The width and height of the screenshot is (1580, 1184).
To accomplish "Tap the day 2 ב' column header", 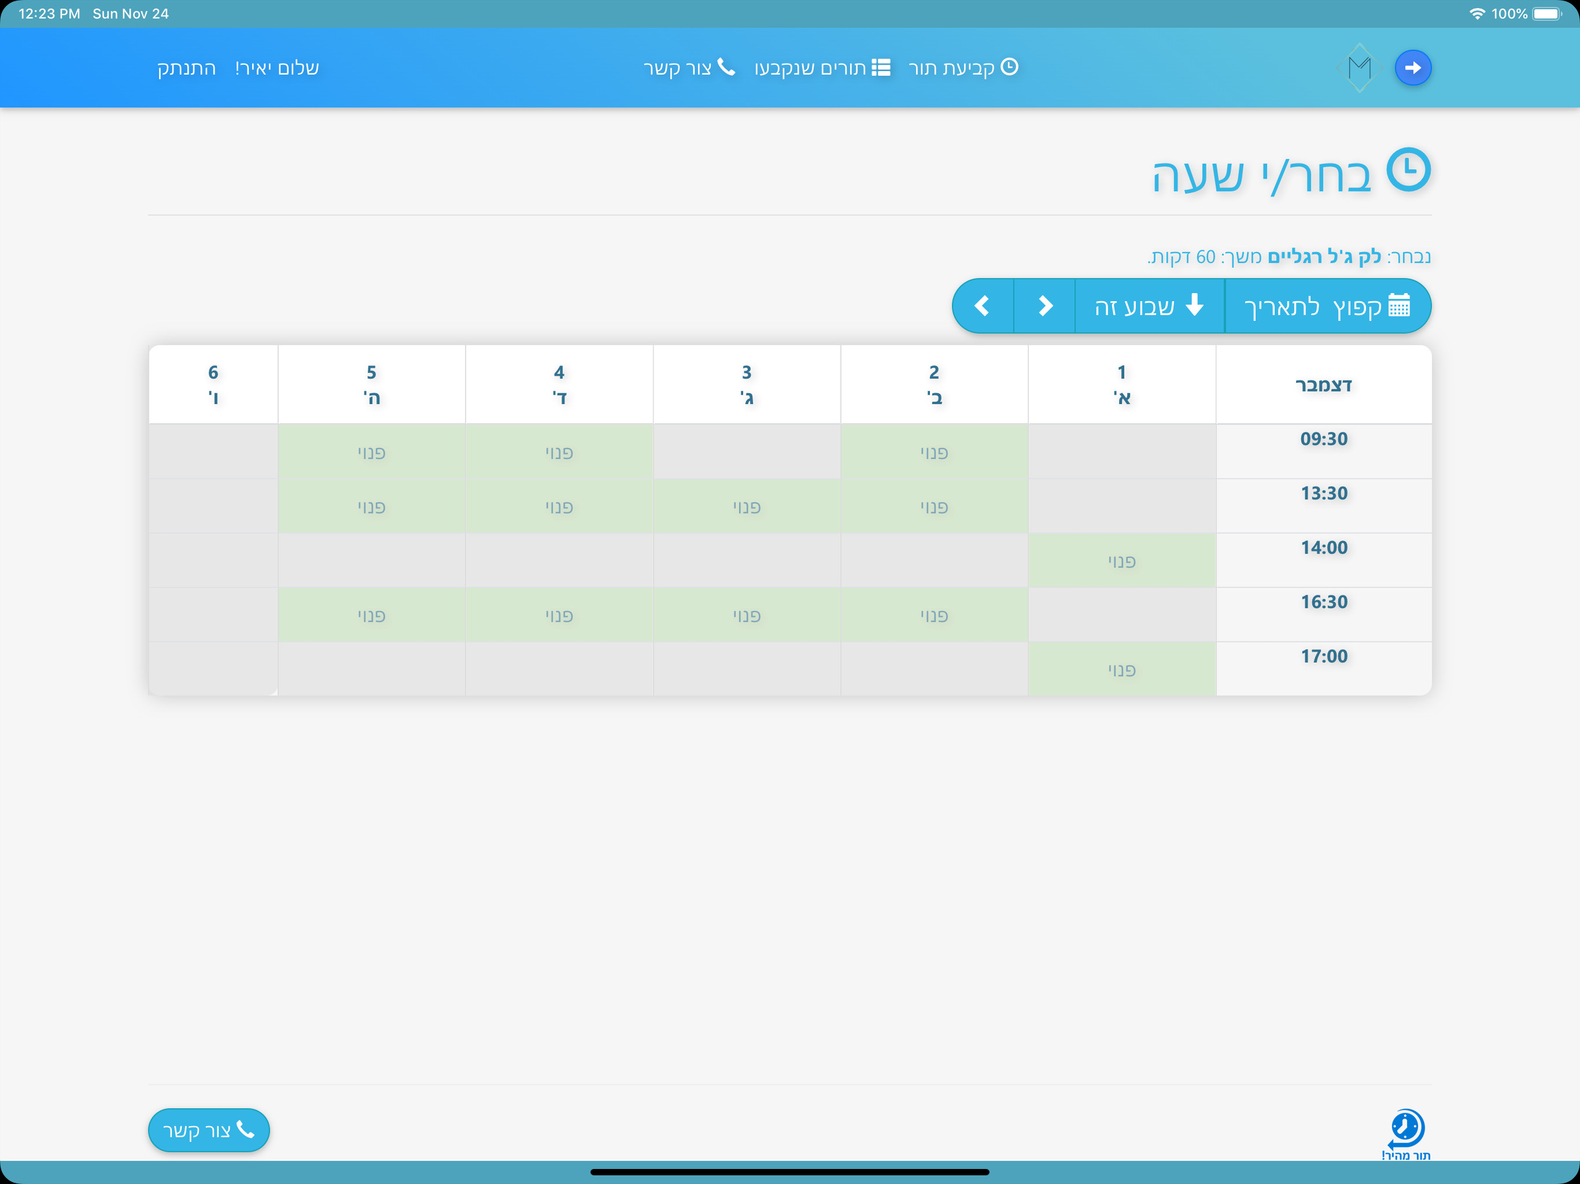I will (x=934, y=384).
